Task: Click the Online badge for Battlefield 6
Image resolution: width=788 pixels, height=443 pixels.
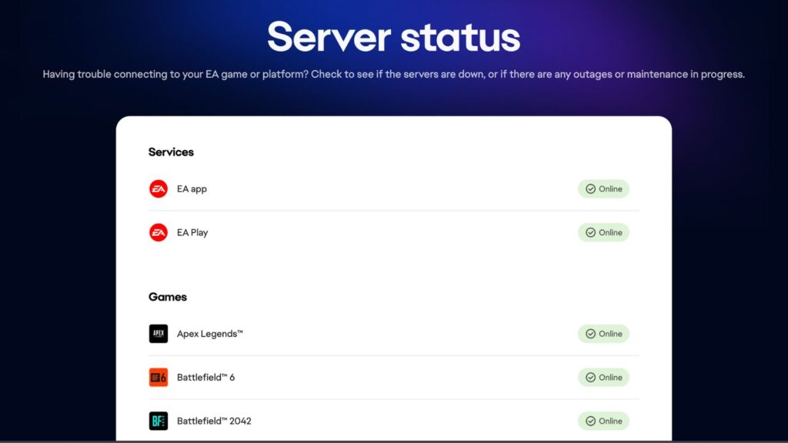Action: [604, 377]
